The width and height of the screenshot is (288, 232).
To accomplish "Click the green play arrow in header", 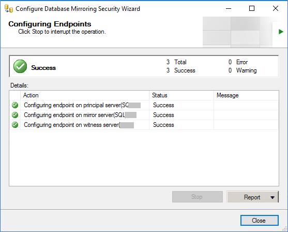I will point(281,32).
